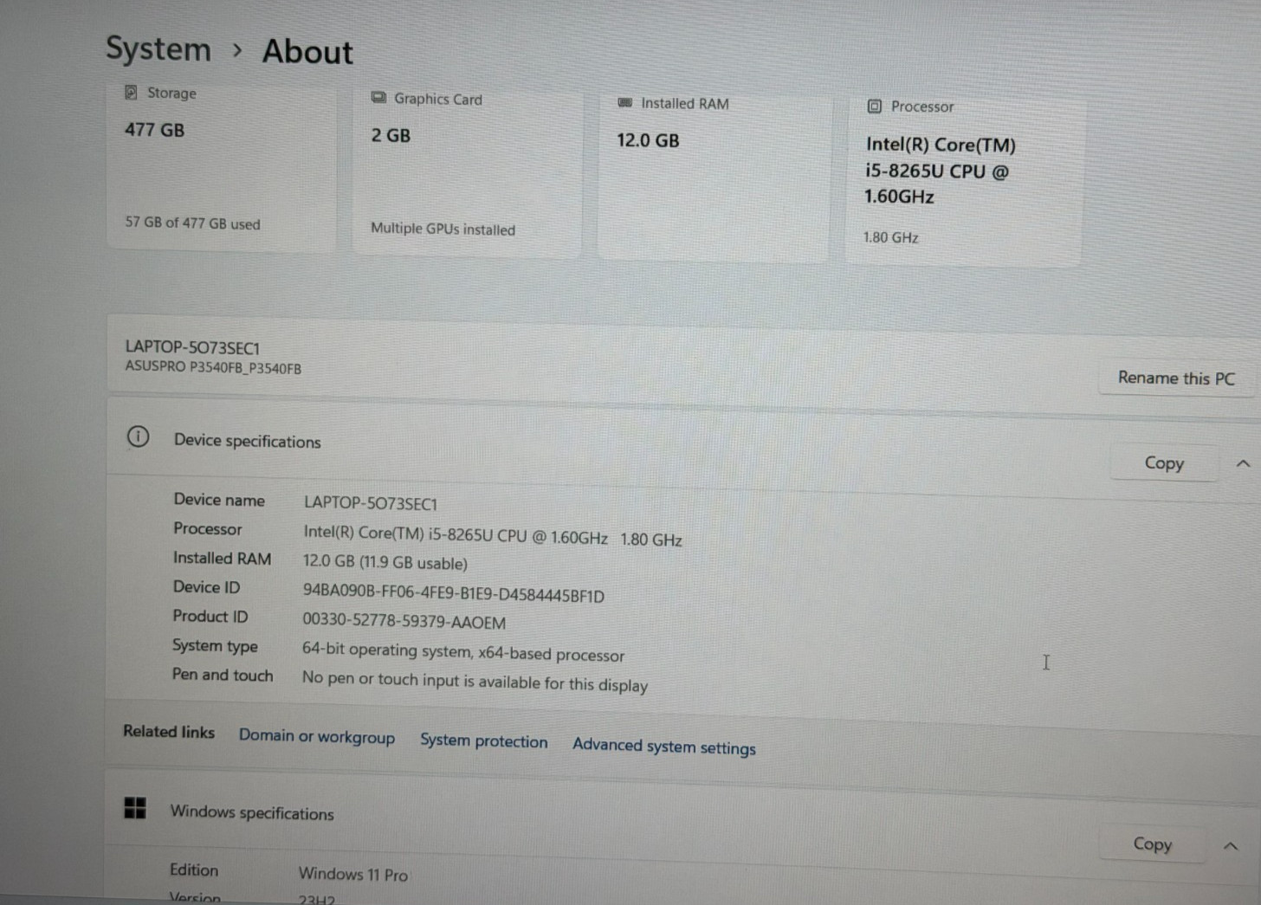Click the Product ID value 00330-52778-59379-AAOEM

[x=404, y=622]
